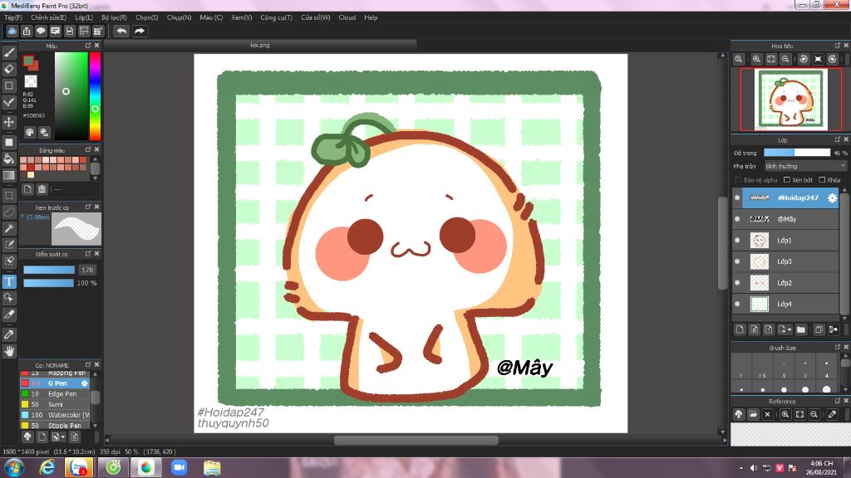Create a new layer in Lớp panel
851x478 pixels.
point(740,329)
